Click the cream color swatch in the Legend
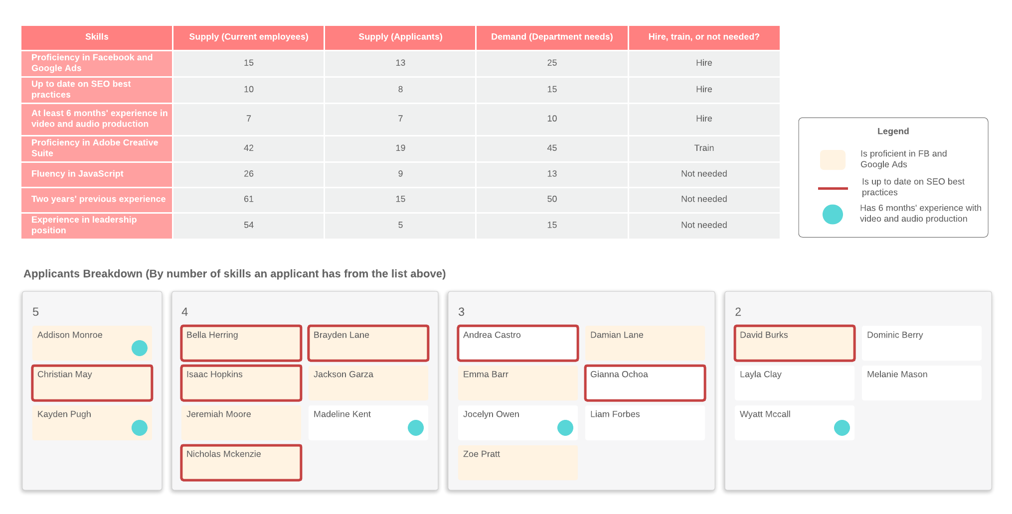The height and width of the screenshot is (514, 1012). tap(833, 159)
